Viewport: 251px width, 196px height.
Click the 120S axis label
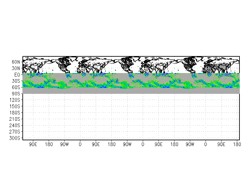coord(15,100)
